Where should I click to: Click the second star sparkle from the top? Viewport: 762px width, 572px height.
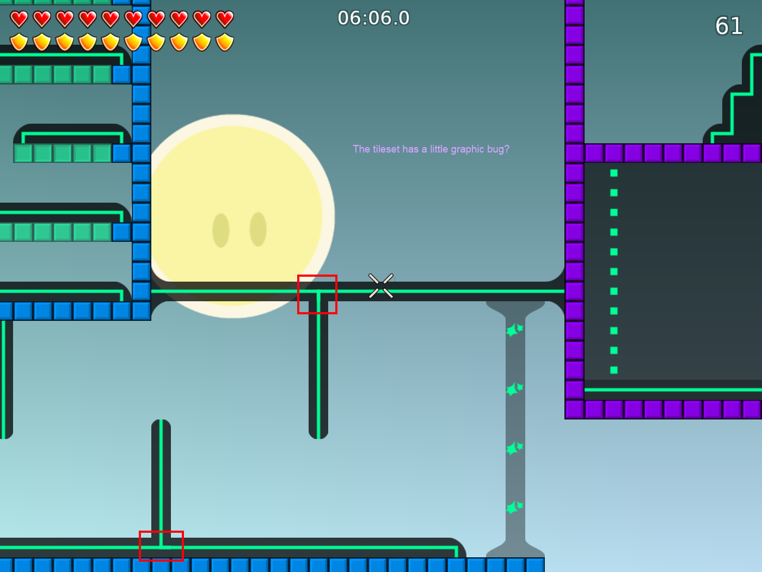pos(512,388)
